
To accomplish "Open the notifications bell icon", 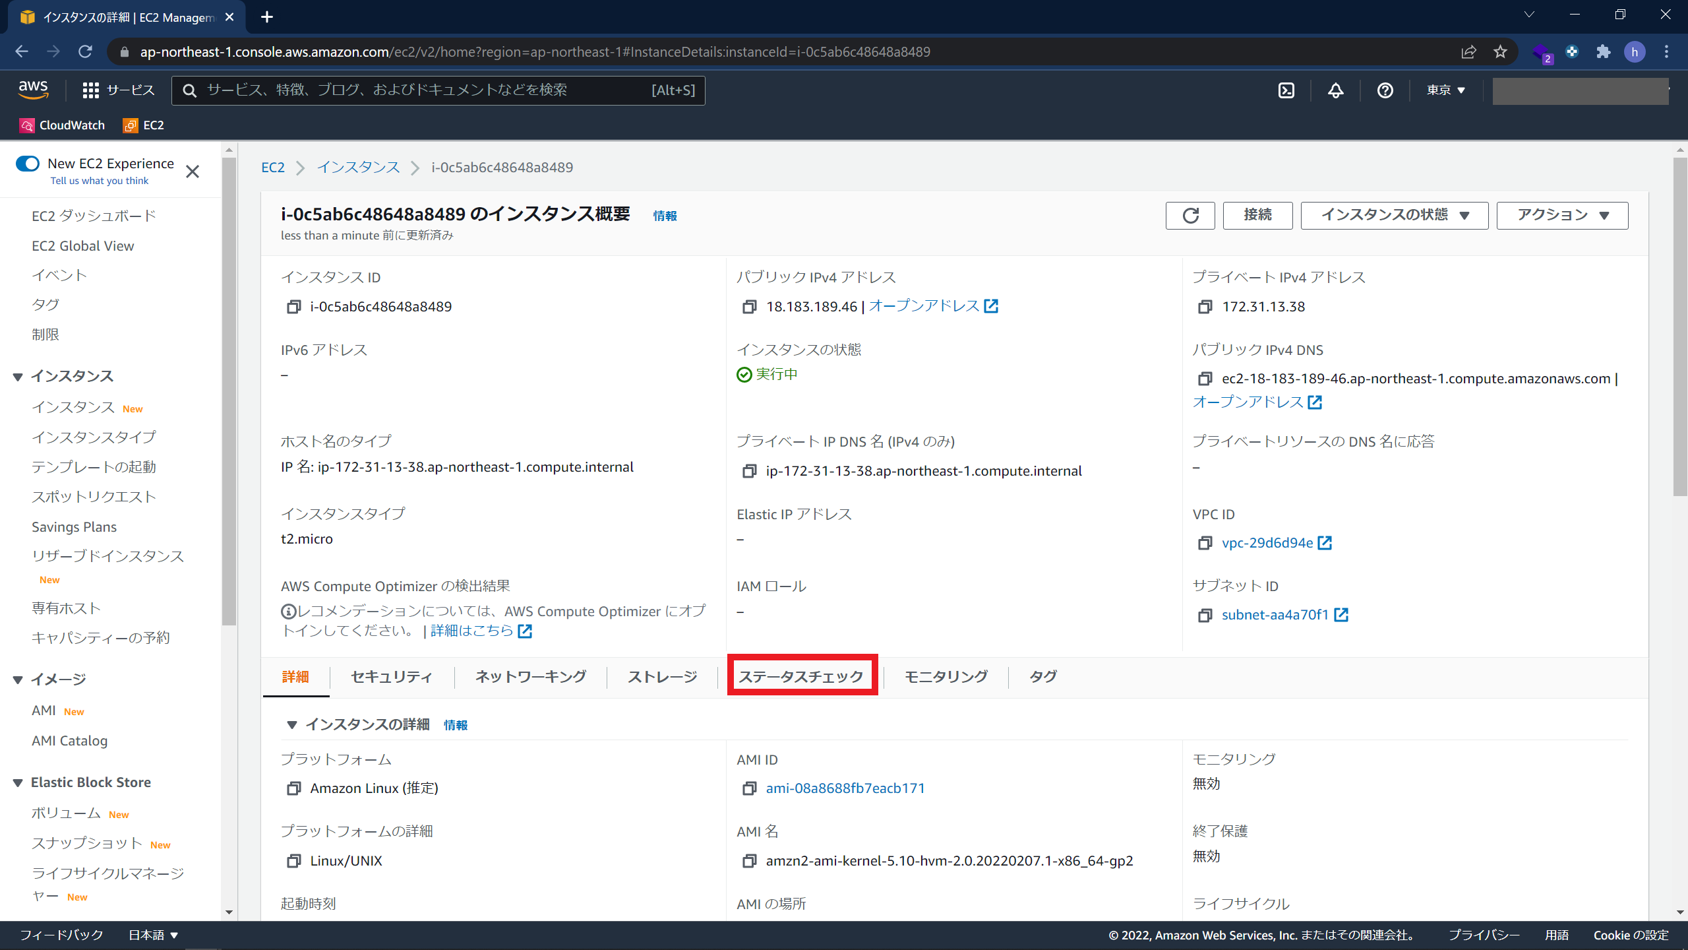I will [x=1336, y=90].
